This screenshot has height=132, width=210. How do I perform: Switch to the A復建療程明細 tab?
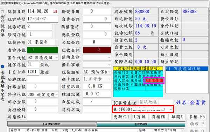point(51,124)
